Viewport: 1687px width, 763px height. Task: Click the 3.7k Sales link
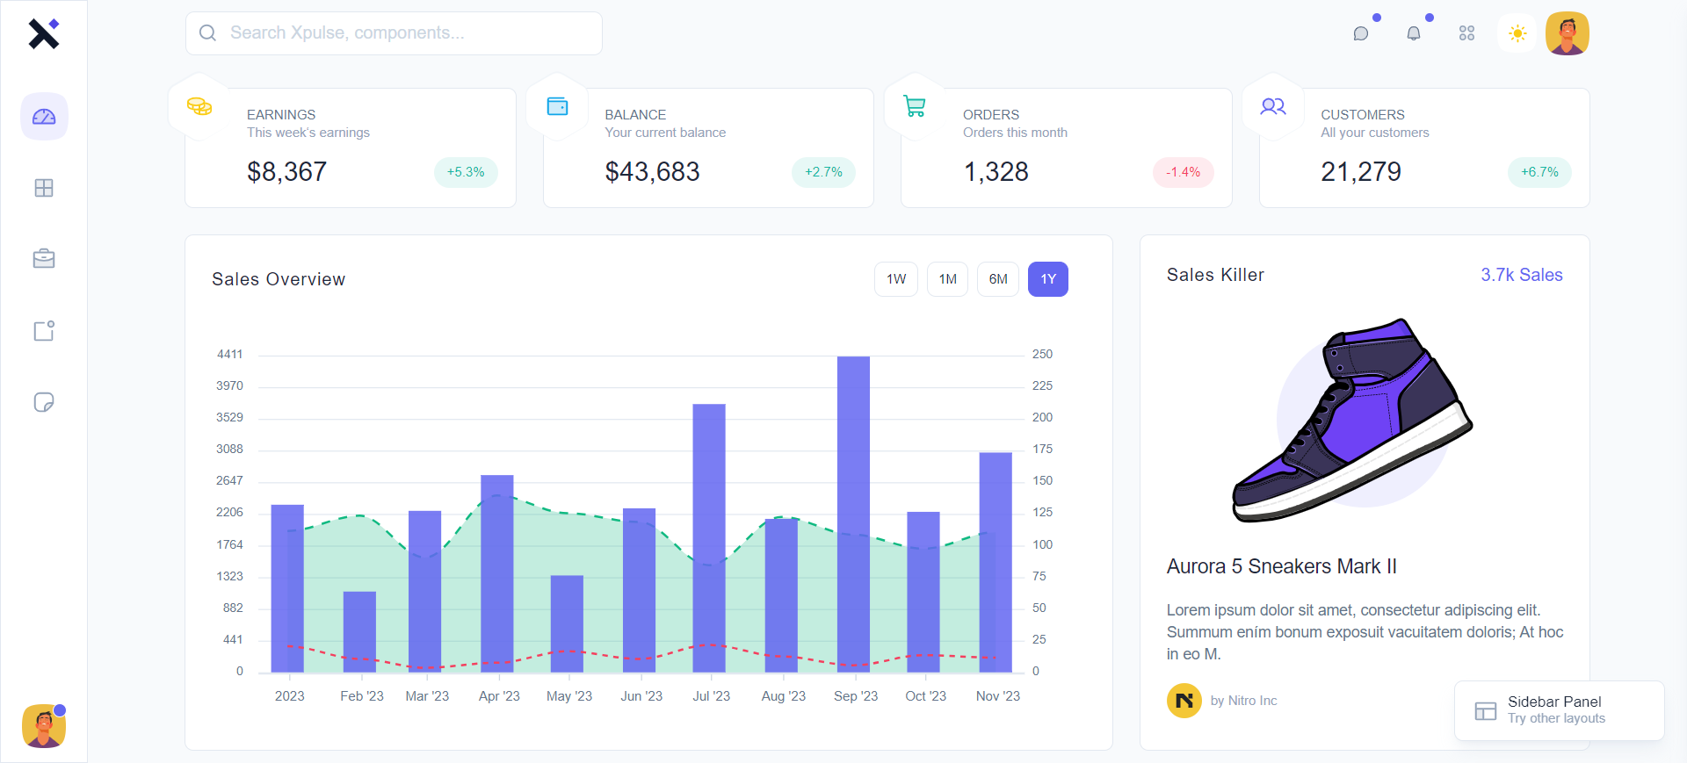tap(1521, 275)
